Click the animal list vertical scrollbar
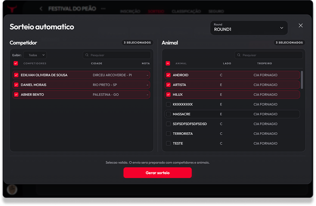The image size is (316, 206). pos(302,80)
